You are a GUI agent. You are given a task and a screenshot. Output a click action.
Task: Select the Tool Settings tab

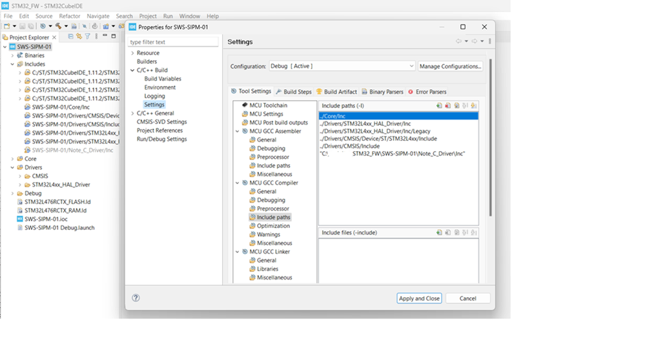[x=251, y=91]
